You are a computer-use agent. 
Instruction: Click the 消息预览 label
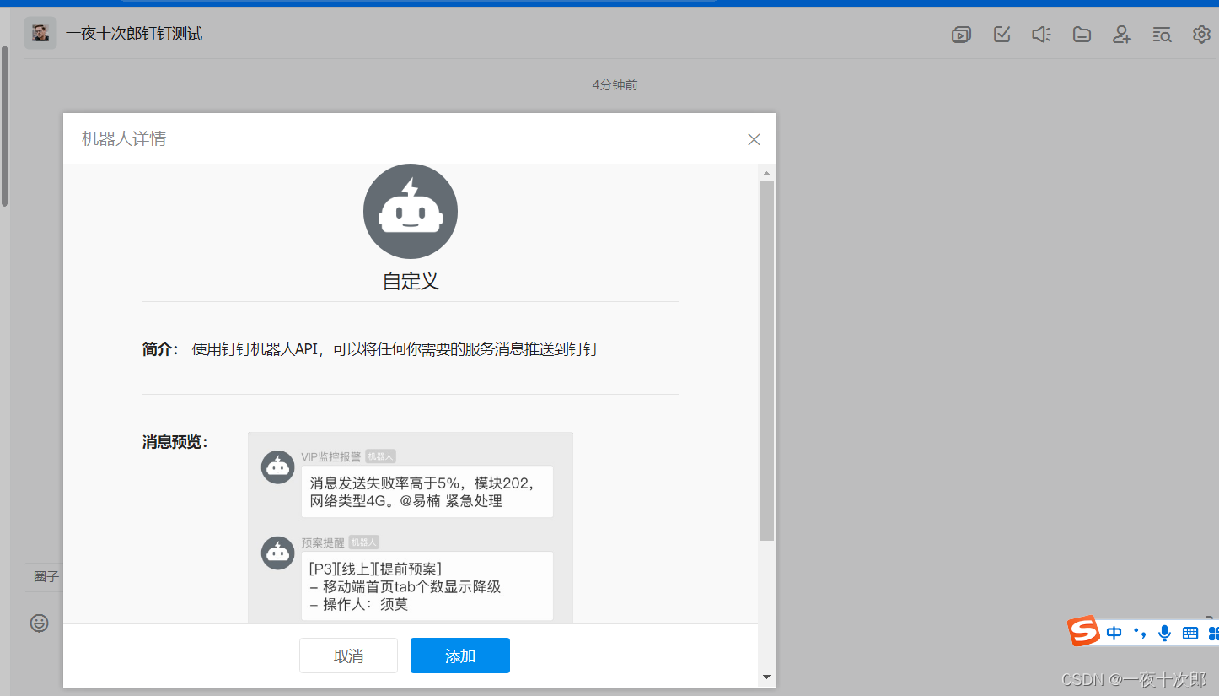click(x=175, y=442)
